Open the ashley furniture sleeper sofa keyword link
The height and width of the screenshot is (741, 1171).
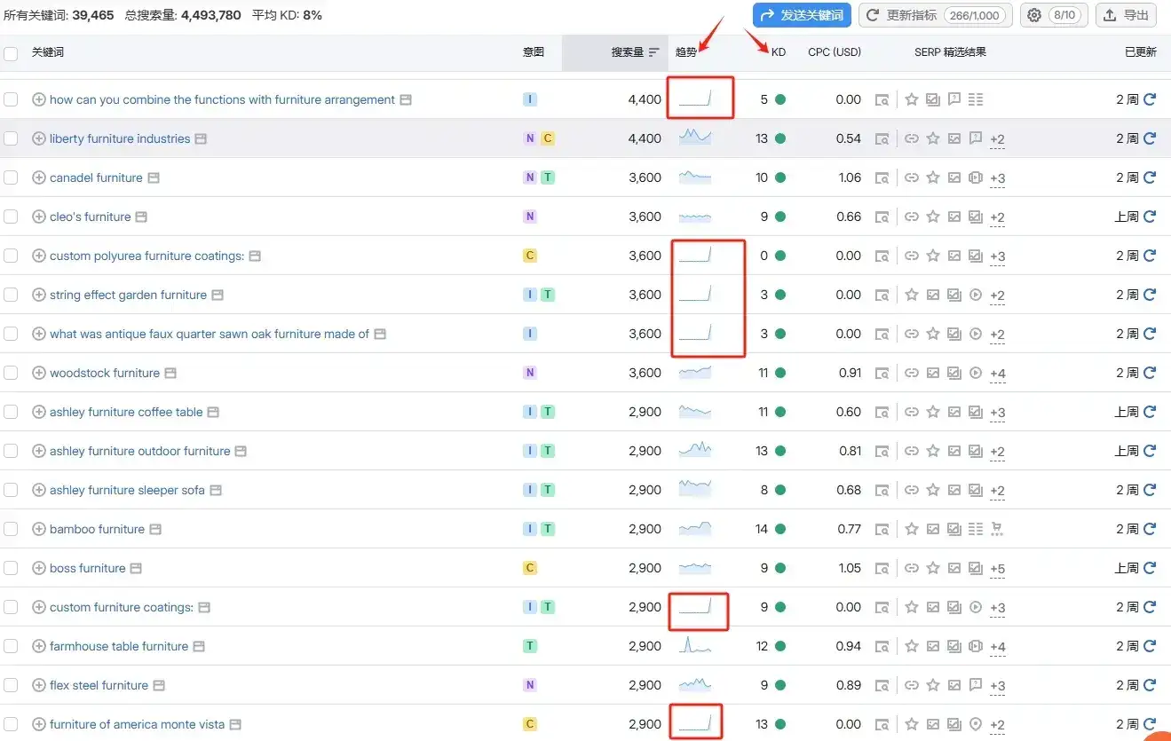click(x=127, y=490)
